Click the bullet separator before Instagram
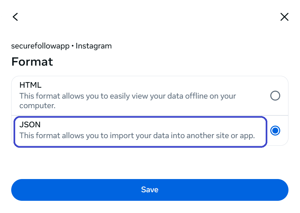Image resolution: width=300 pixels, height=213 pixels. pyautogui.click(x=73, y=46)
